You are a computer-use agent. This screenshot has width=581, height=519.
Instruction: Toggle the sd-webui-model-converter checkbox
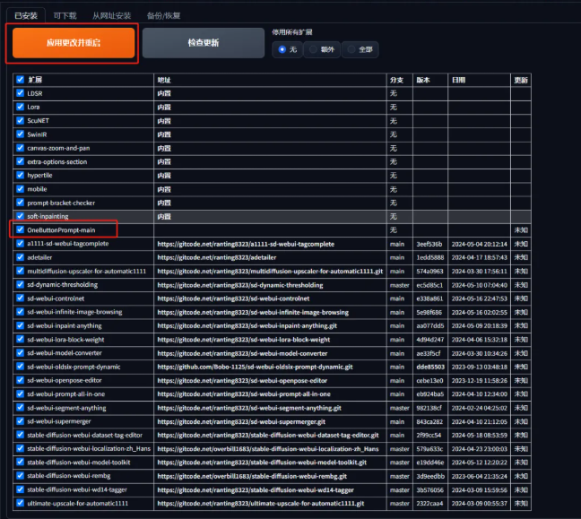pyautogui.click(x=20, y=352)
